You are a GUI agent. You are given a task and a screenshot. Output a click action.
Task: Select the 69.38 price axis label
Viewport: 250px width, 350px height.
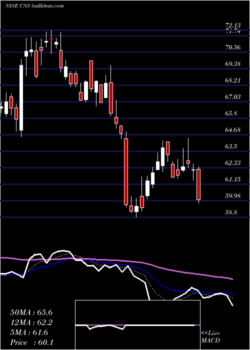[233, 63]
